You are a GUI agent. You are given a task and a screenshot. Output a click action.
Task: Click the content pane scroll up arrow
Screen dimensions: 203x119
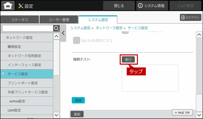(x=199, y=35)
